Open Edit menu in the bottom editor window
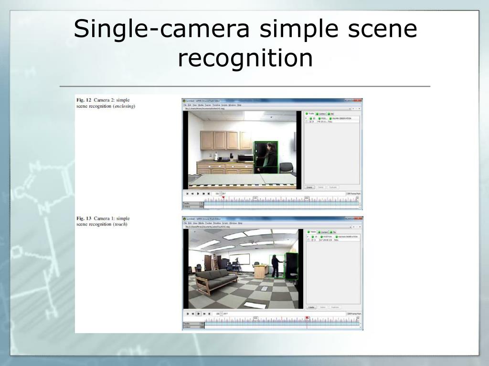The width and height of the screenshot is (489, 366). click(190, 223)
